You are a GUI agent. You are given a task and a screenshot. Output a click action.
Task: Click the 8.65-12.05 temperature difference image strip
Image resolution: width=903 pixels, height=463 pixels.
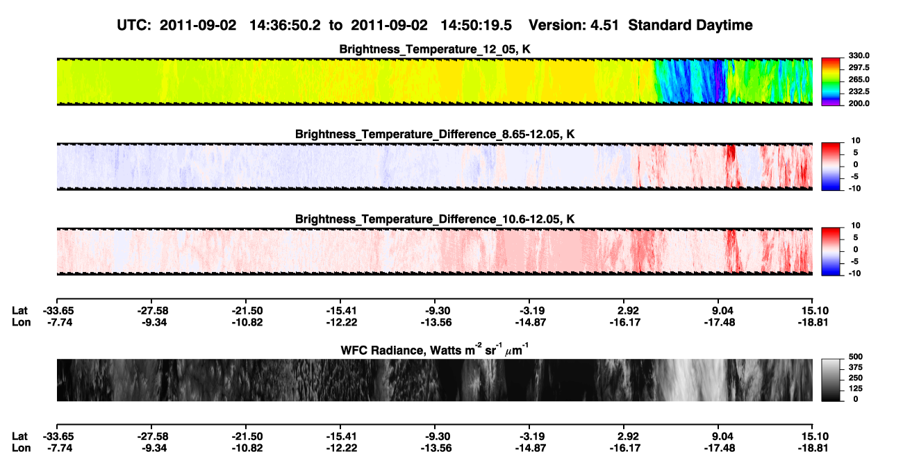point(434,167)
